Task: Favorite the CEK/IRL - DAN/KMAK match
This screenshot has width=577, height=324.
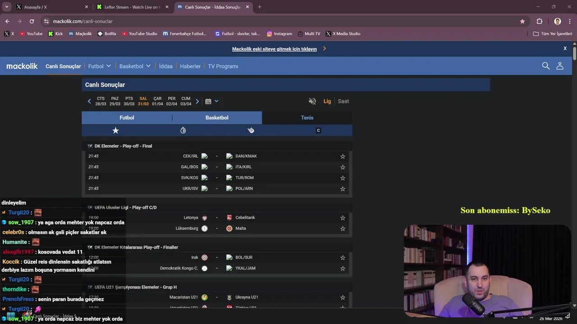Action: [x=343, y=156]
